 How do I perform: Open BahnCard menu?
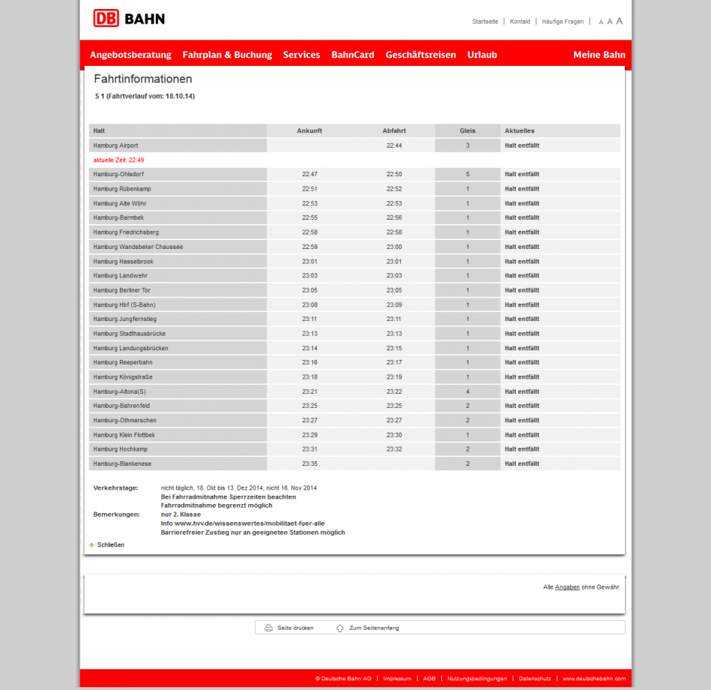point(353,55)
